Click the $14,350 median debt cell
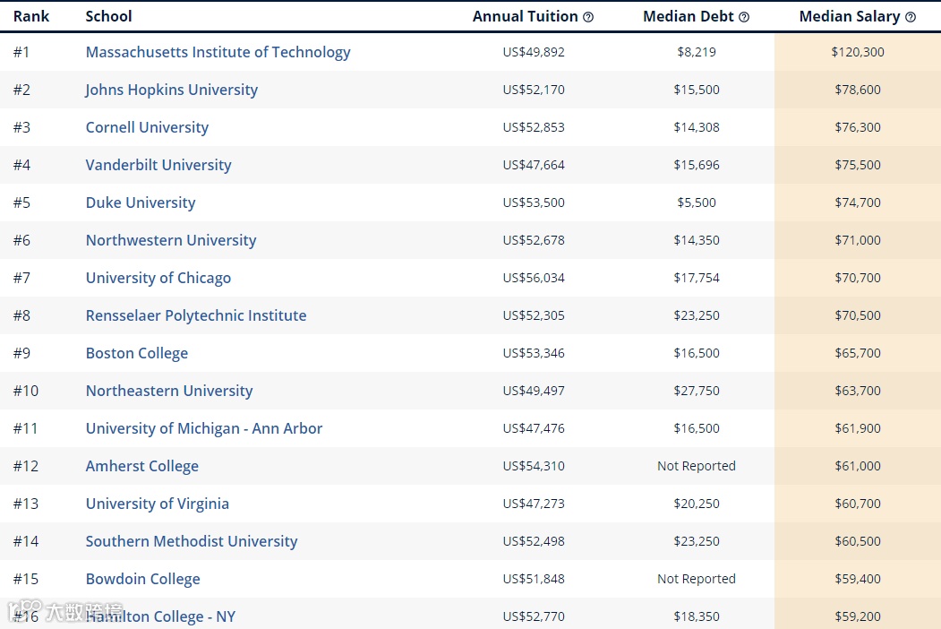 pyautogui.click(x=697, y=240)
